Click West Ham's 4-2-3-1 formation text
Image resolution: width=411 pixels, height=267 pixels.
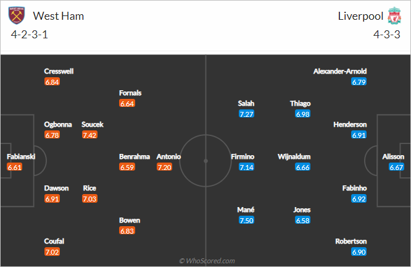(30, 35)
